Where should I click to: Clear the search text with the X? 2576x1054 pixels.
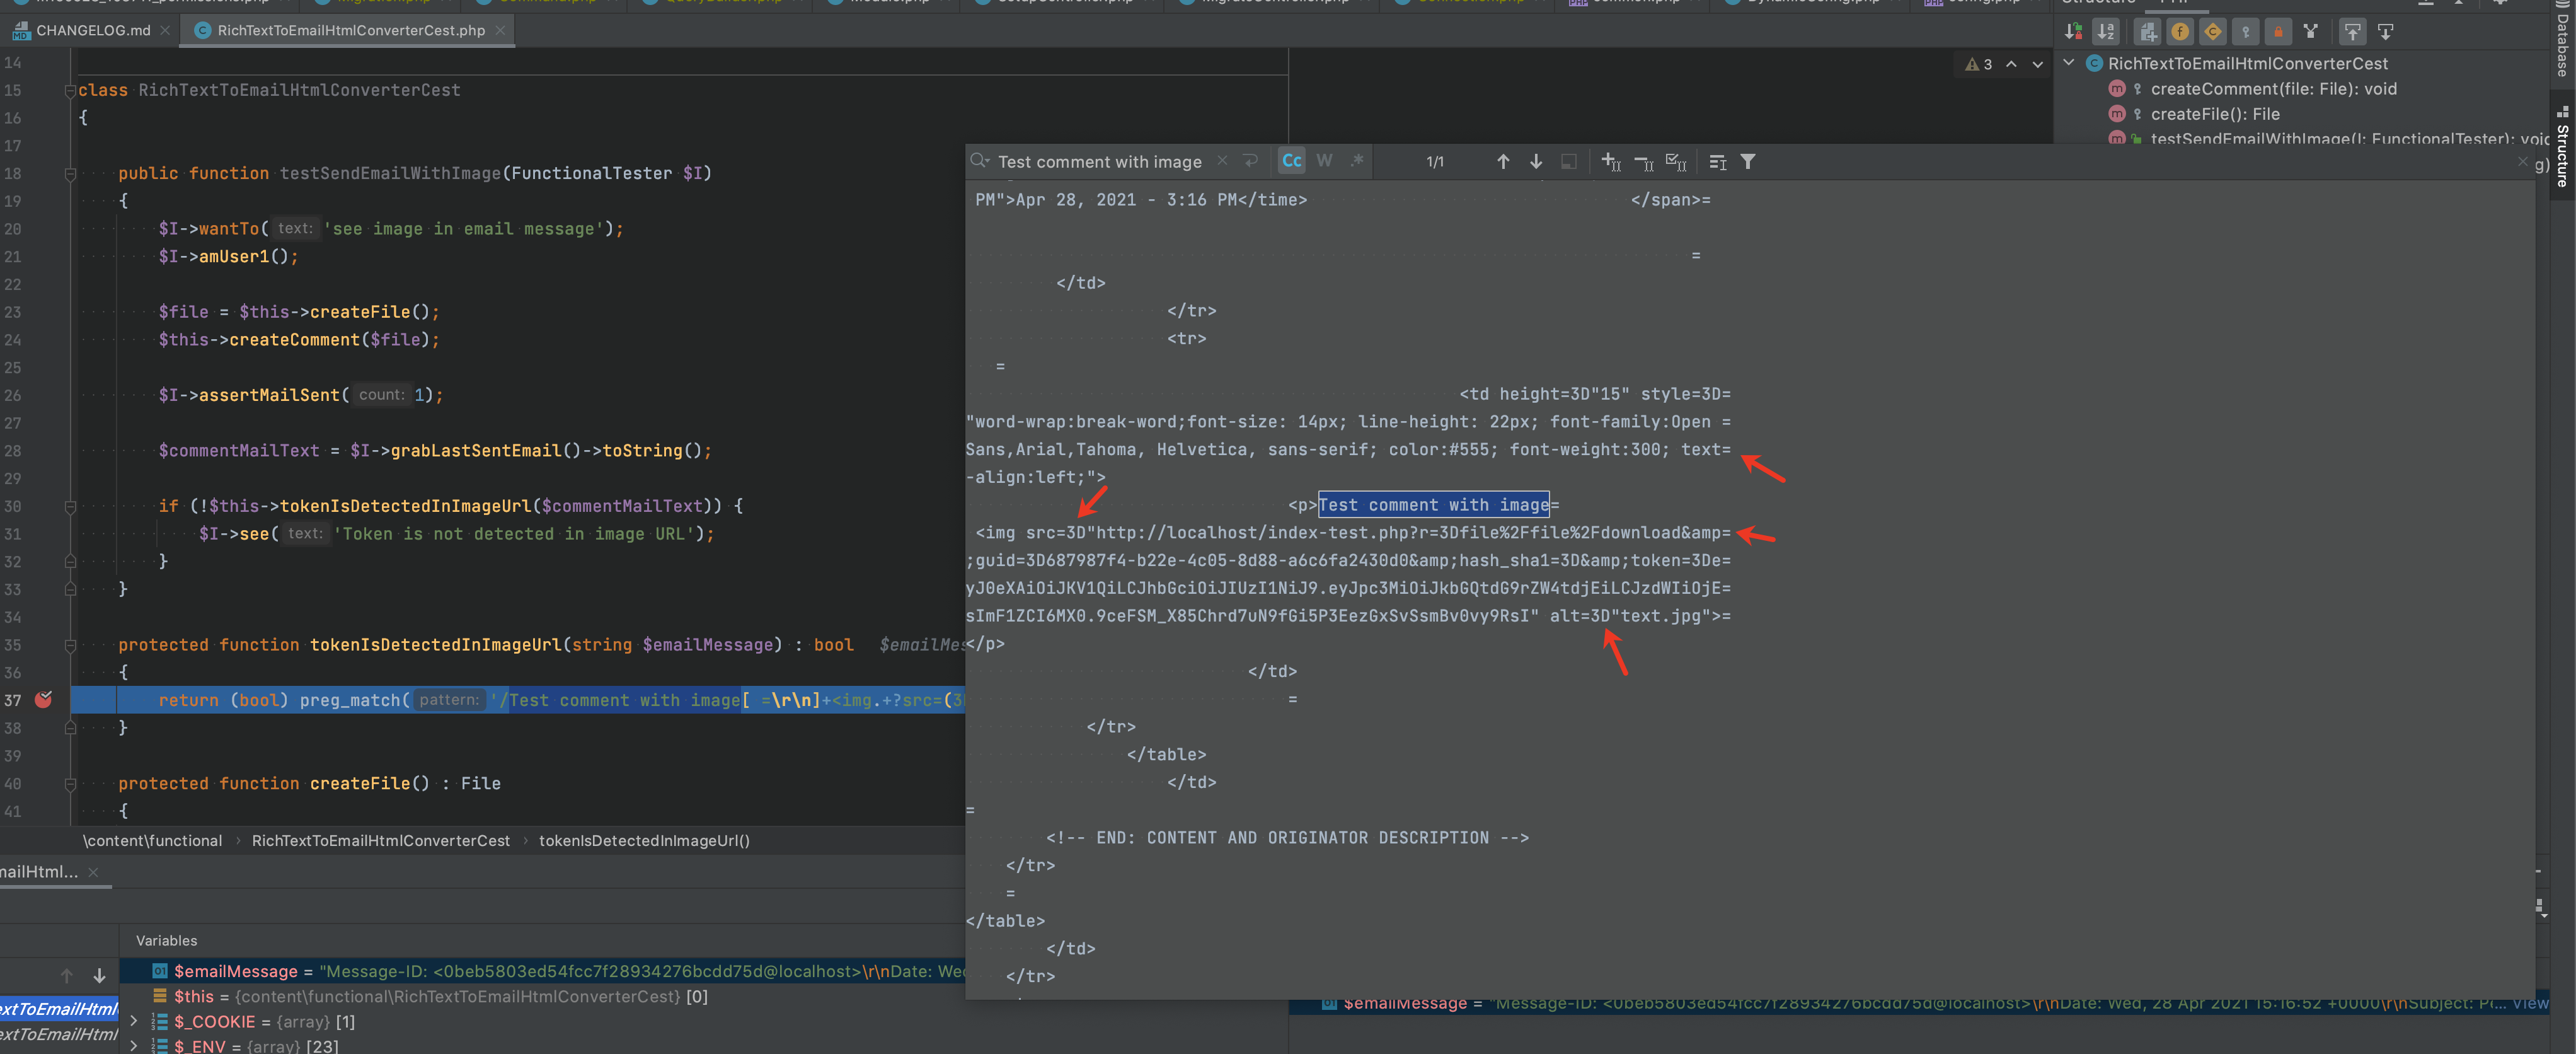(1222, 161)
